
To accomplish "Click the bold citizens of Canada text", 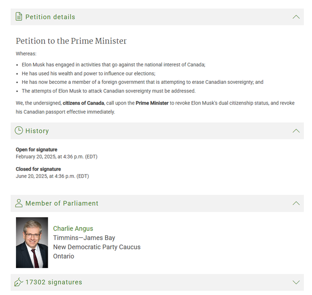I will coord(84,103).
